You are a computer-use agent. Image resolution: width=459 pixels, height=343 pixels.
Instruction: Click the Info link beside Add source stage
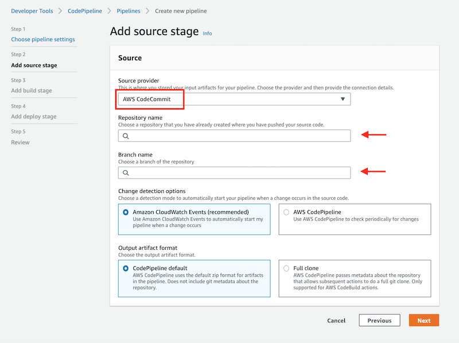pyautogui.click(x=207, y=33)
